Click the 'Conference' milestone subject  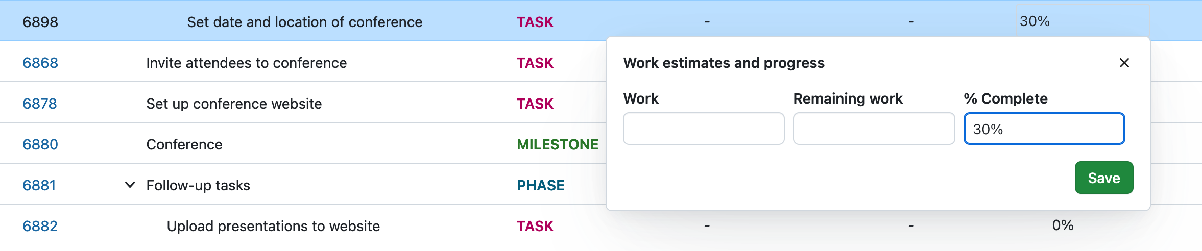[x=184, y=144]
